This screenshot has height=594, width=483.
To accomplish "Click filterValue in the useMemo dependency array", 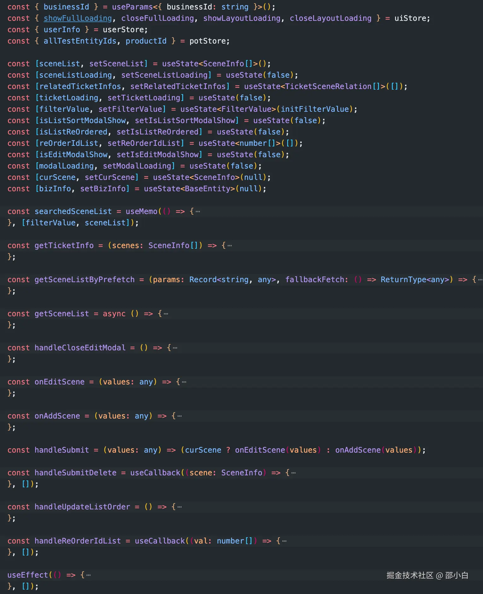I will click(50, 223).
